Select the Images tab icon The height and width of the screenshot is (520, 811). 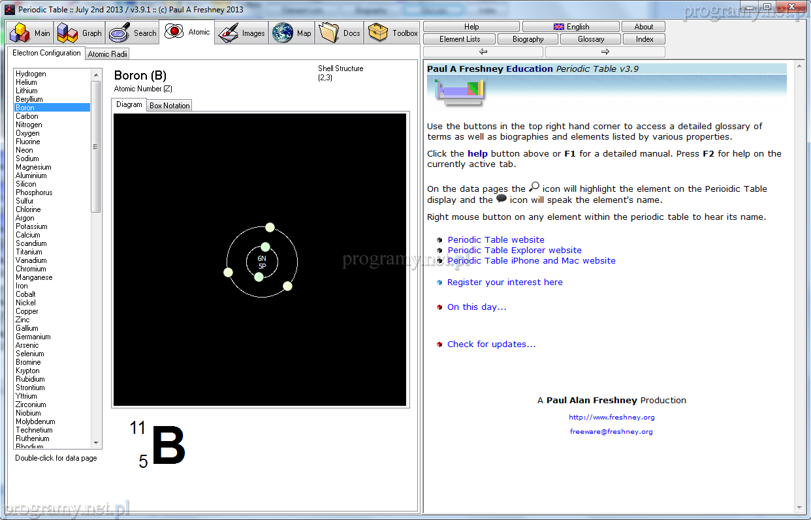(229, 33)
